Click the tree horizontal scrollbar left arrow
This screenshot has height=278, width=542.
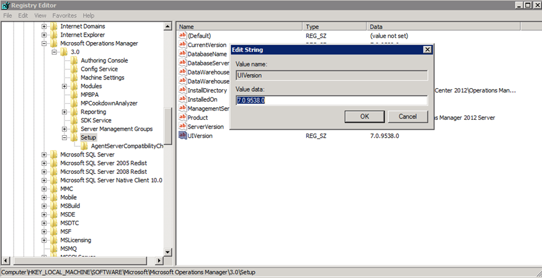point(6,261)
